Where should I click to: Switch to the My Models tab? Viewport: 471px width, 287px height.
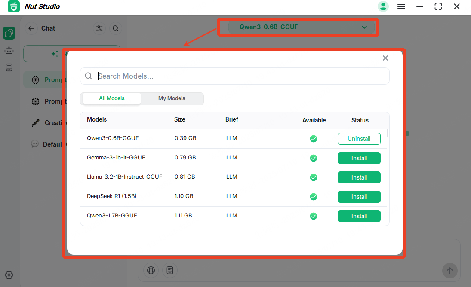172,98
